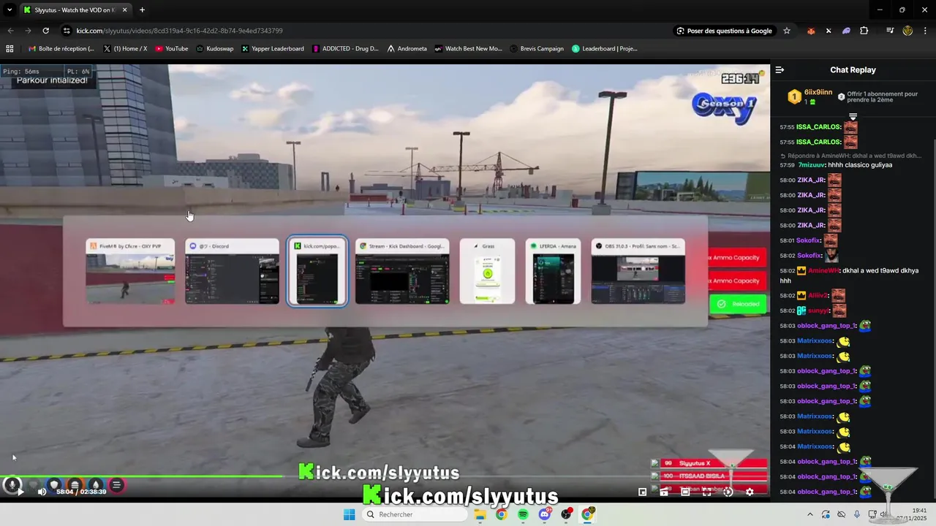Open the Windows Start menu
The image size is (936, 526).
tap(349, 514)
